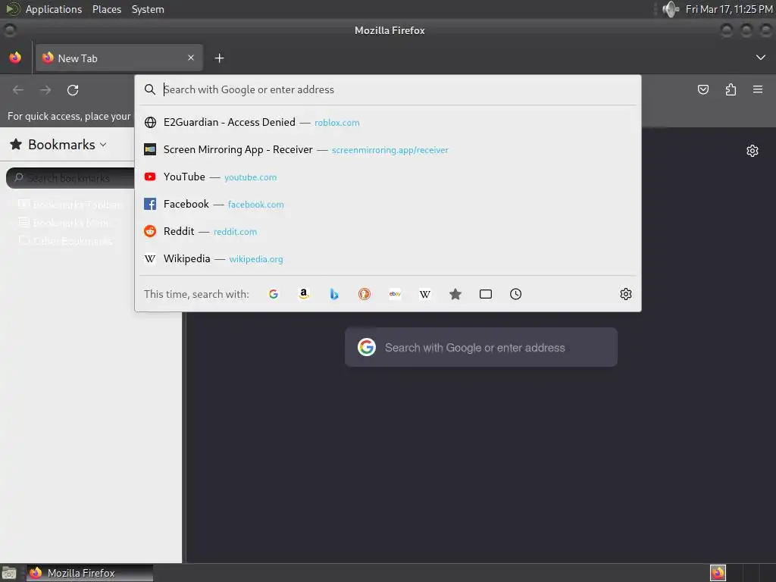Click the volume speaker icon

click(x=671, y=9)
